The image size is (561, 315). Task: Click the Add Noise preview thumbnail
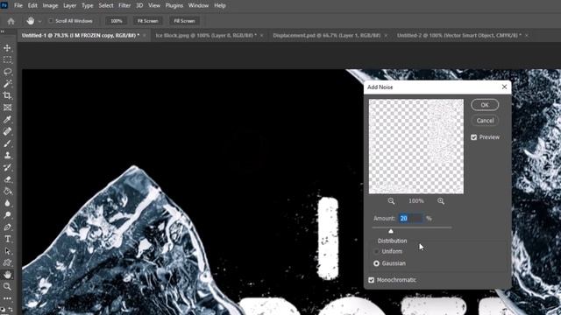pos(416,146)
